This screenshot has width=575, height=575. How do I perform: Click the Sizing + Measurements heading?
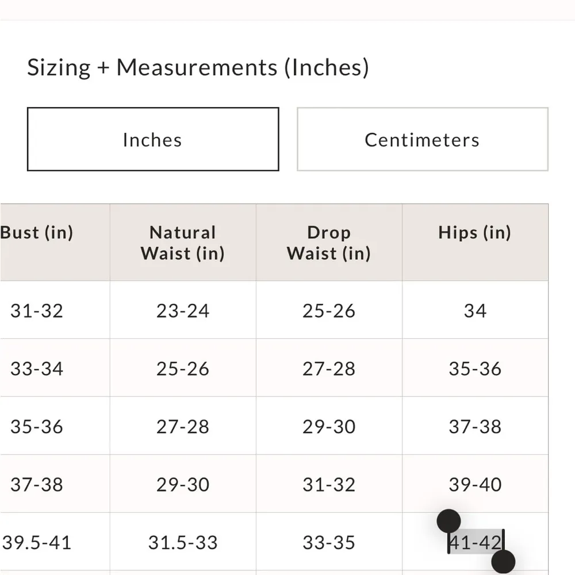coord(198,67)
